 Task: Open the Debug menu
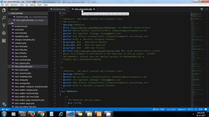pos(33,5)
